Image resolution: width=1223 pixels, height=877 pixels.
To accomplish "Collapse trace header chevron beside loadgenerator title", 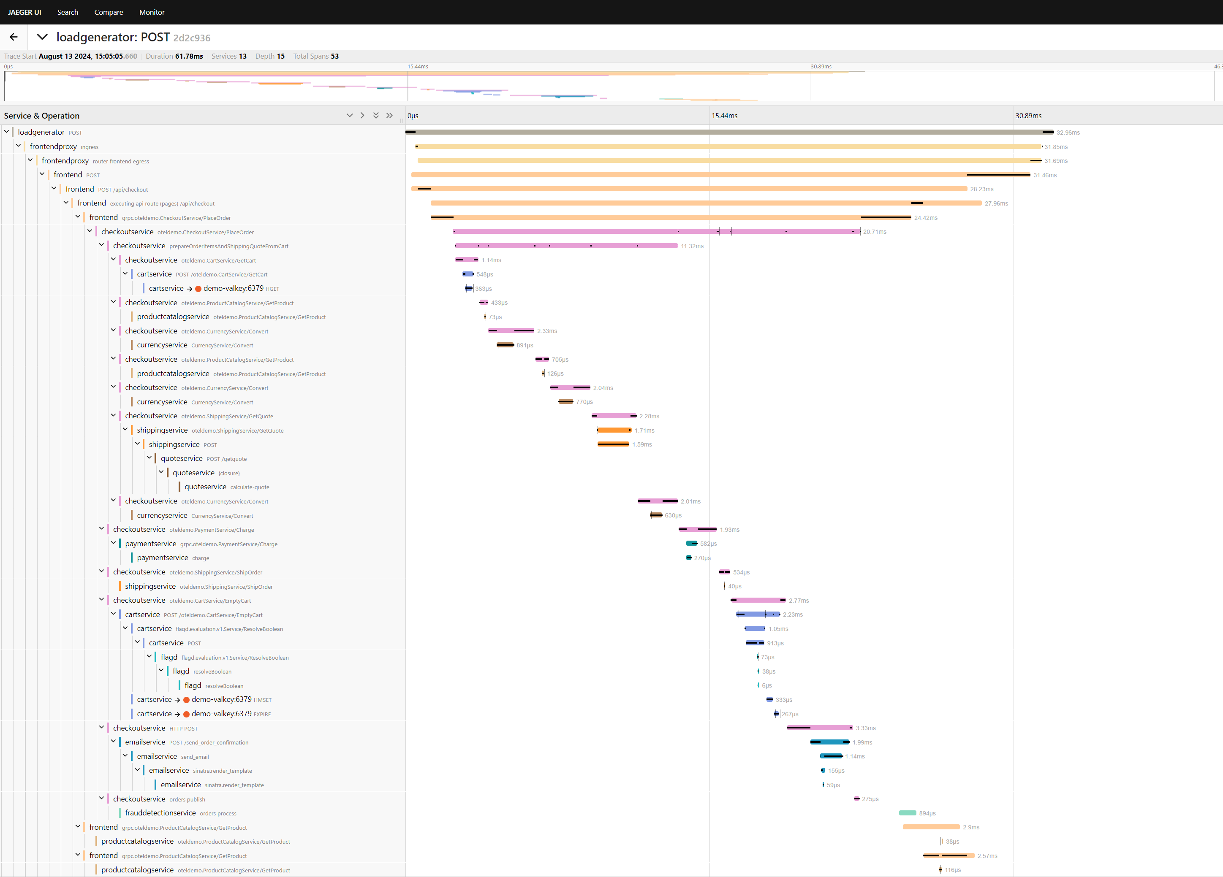I will (x=42, y=37).
